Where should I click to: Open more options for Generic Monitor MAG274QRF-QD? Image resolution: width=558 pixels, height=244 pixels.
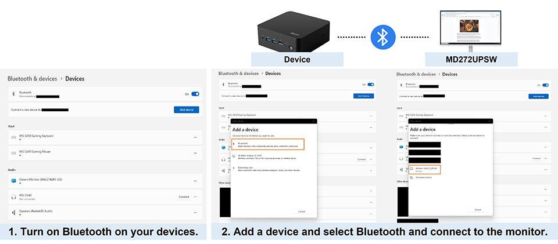pyautogui.click(x=195, y=181)
